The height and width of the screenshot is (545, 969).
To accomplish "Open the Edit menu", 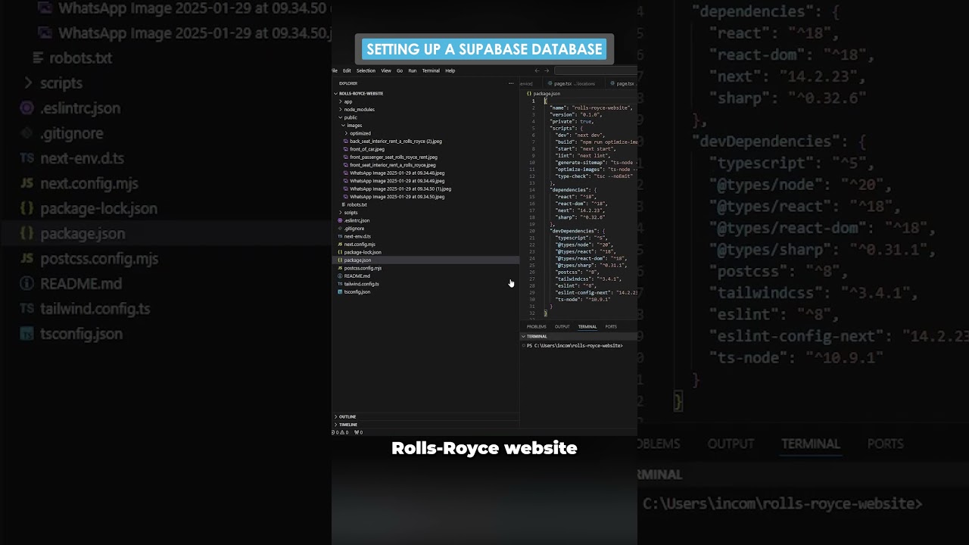I will click(347, 70).
